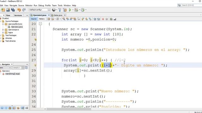Toggle Bookmark icon in editor toolbar
The image size is (202, 113).
pos(90,19)
